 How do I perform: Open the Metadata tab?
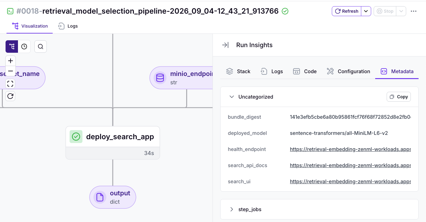397,71
